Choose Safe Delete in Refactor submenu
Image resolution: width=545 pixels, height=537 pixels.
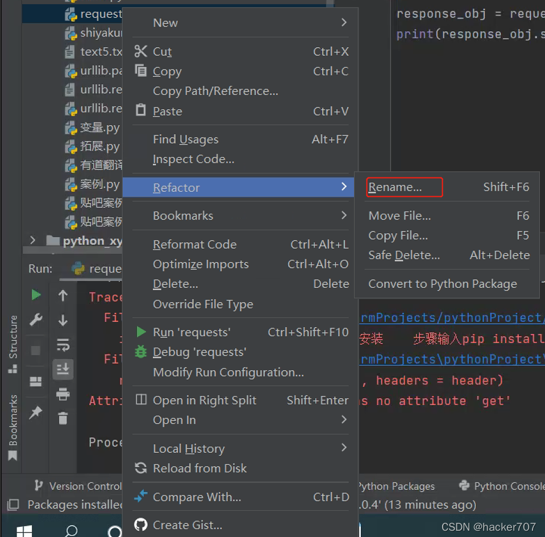(448, 255)
